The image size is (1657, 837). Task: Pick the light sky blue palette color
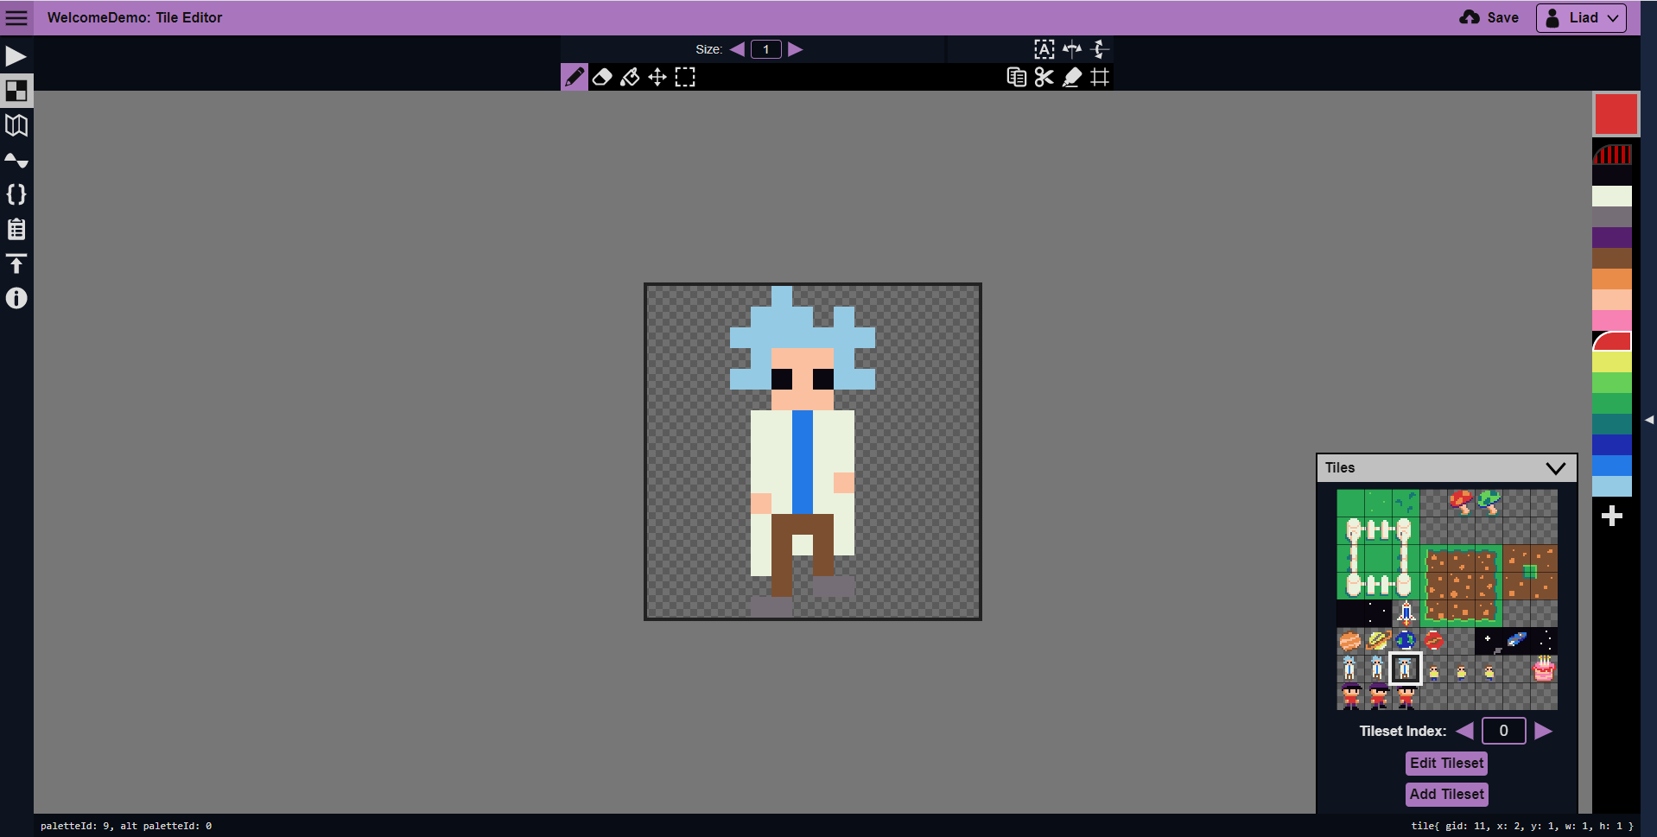pos(1612,486)
